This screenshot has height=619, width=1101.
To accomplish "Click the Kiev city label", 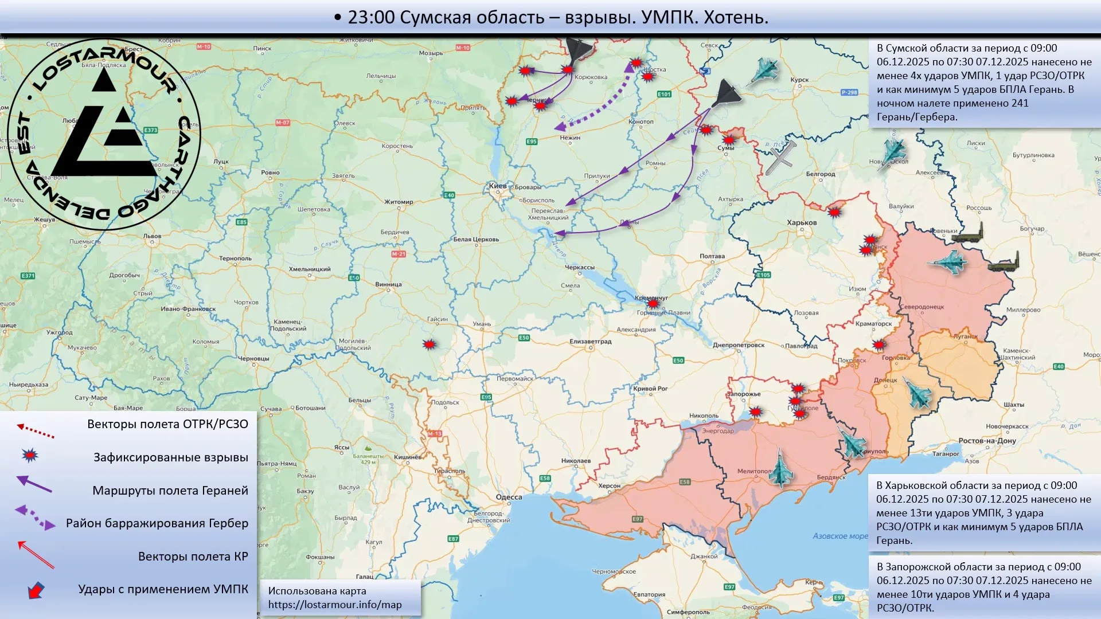I will (498, 186).
